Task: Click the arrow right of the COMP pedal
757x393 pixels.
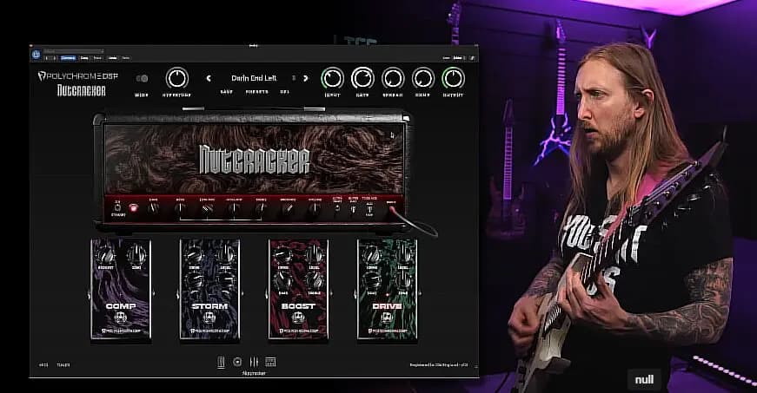Action: pos(154,293)
